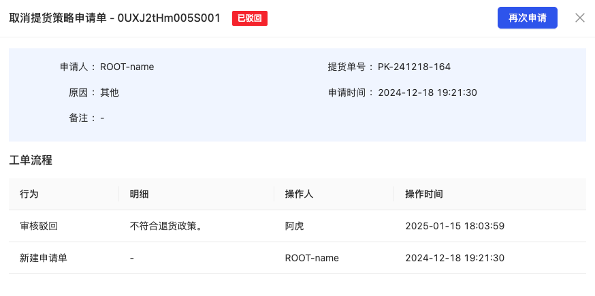Viewport: 595px width, 296px height.
Task: Click ROOT-name in the operator column
Action: (312, 258)
